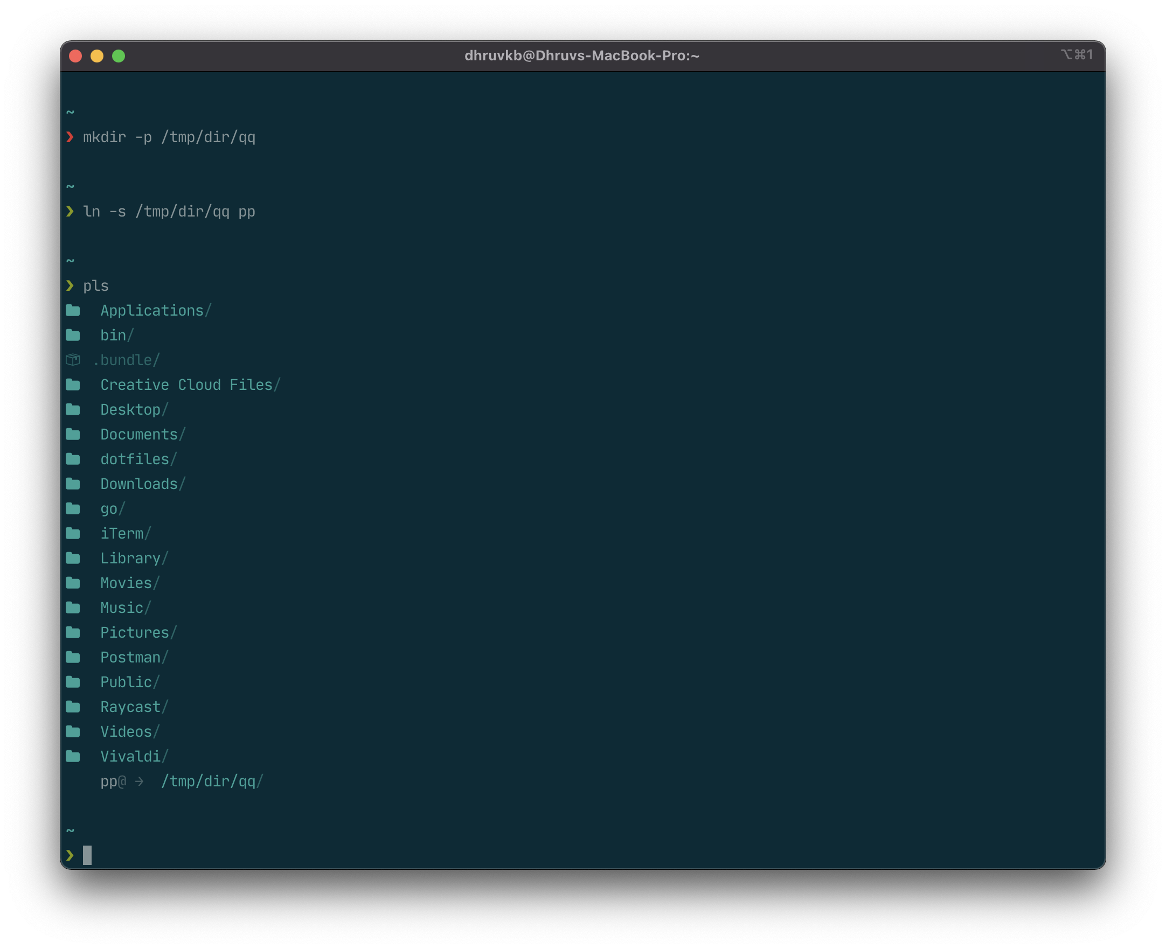Click the folder icon next to Library

click(73, 558)
